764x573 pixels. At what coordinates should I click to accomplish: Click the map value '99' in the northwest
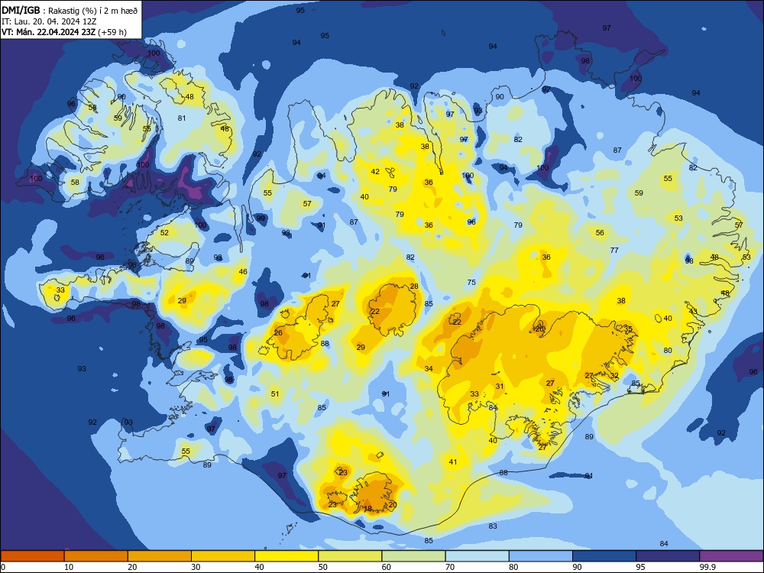[261, 218]
